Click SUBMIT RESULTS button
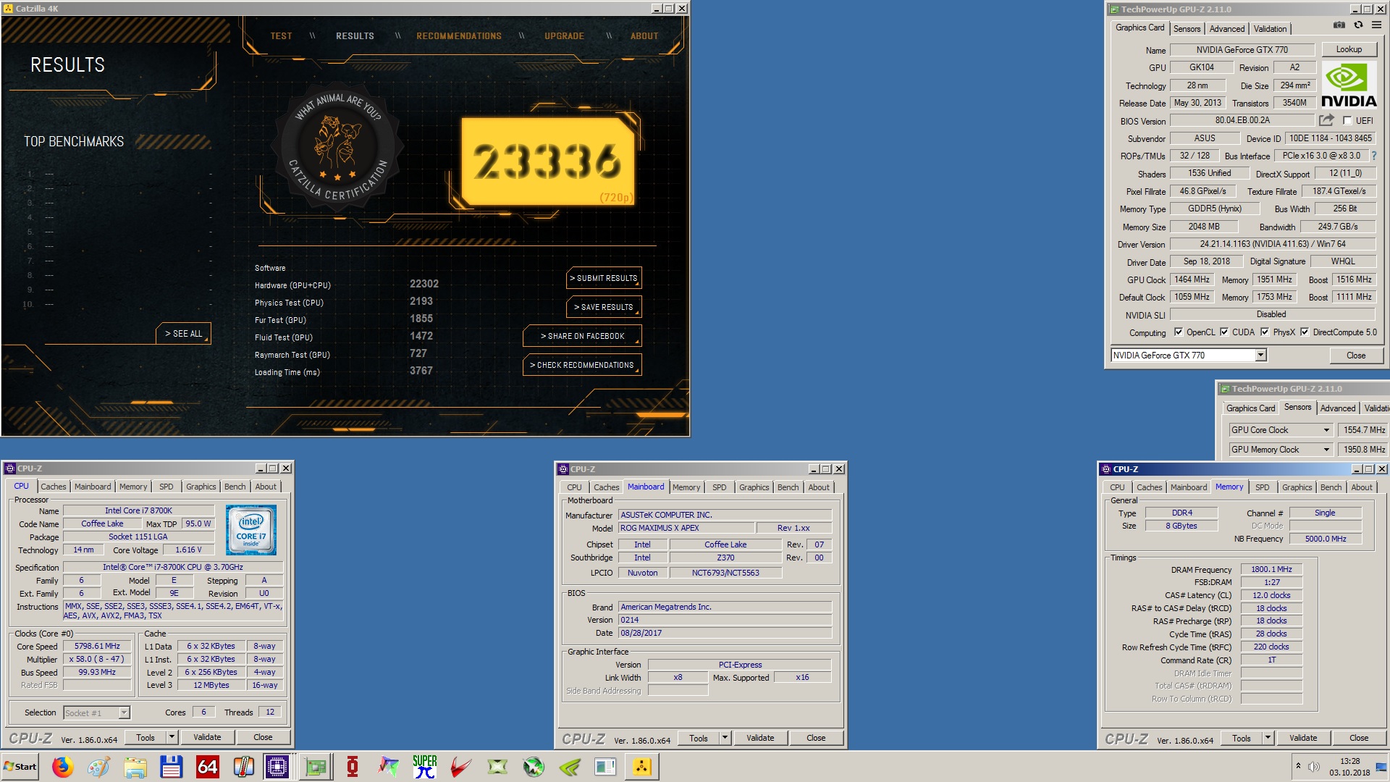Image resolution: width=1390 pixels, height=782 pixels. click(x=604, y=278)
